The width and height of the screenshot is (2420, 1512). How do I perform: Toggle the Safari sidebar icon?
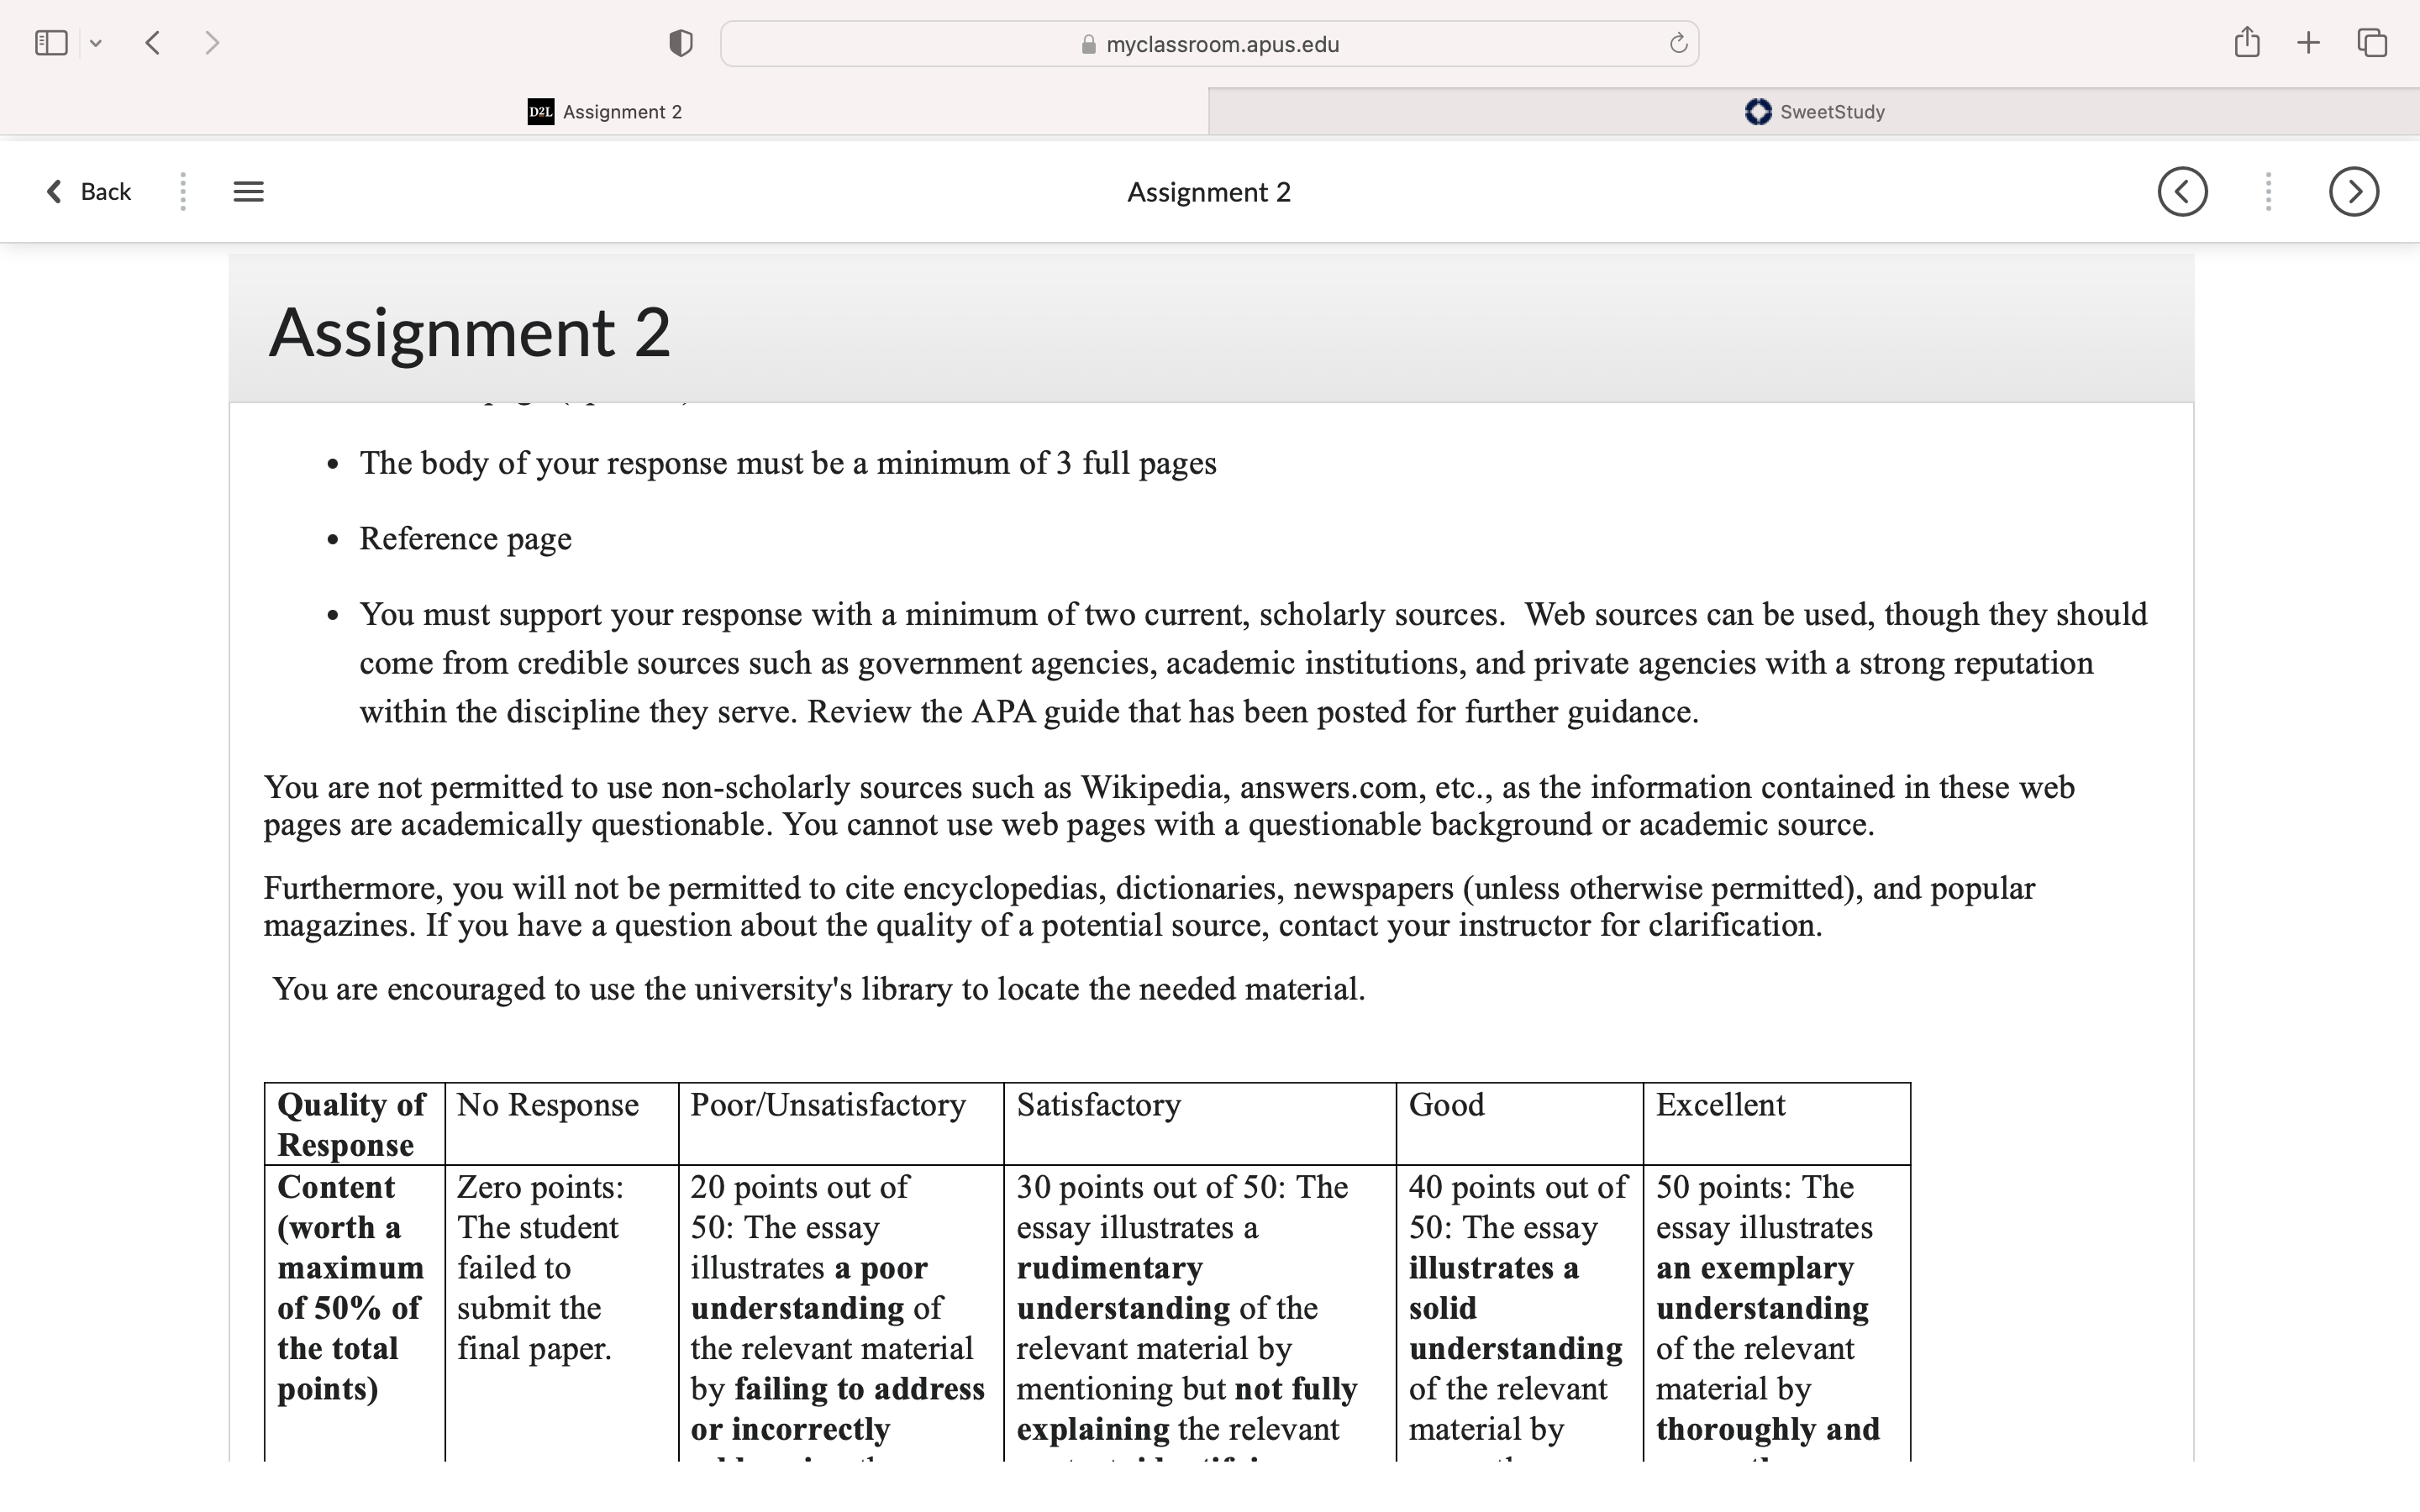pyautogui.click(x=51, y=43)
